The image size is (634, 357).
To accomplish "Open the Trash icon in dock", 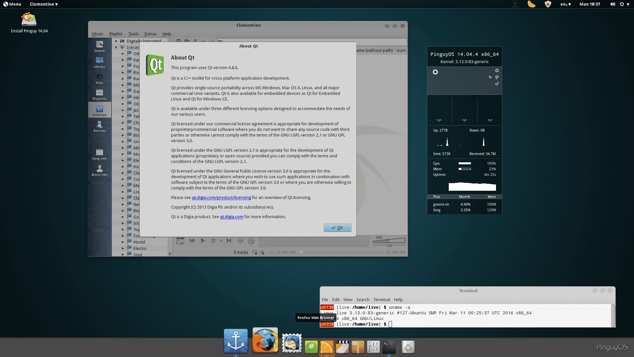I will click(408, 347).
